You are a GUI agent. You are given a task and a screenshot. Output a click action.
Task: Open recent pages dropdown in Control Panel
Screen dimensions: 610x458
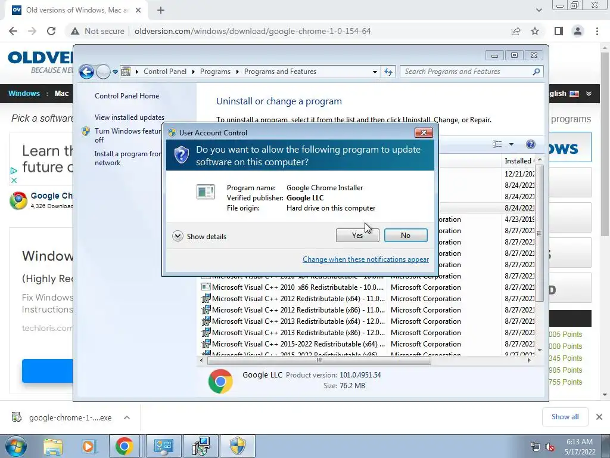(x=115, y=72)
